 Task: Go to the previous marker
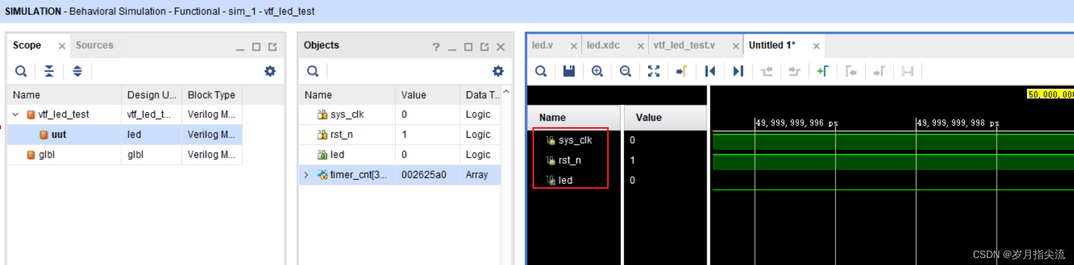coord(850,71)
